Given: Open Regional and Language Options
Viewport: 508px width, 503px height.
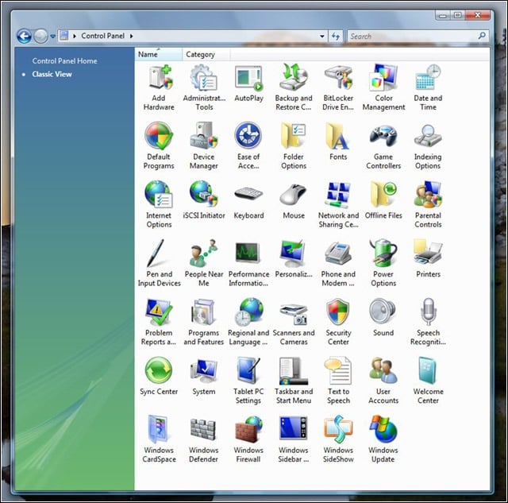Looking at the screenshot, I should (x=248, y=322).
